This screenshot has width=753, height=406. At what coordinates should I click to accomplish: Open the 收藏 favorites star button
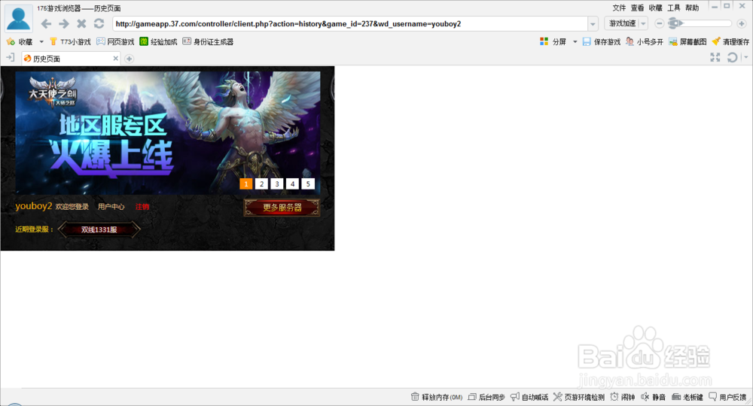click(20, 41)
